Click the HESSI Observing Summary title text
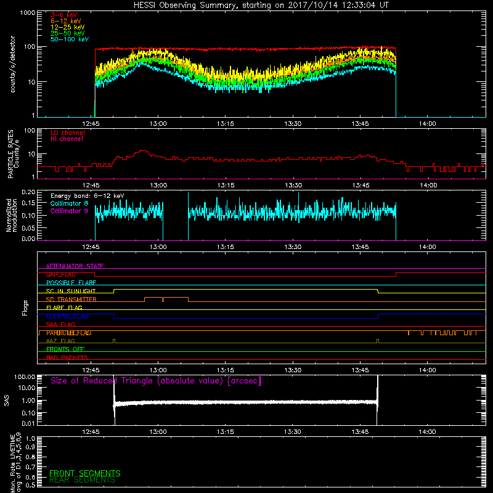 tap(261, 6)
